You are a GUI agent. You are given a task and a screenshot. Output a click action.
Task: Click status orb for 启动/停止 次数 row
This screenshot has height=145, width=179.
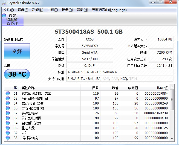click(x=8, y=103)
